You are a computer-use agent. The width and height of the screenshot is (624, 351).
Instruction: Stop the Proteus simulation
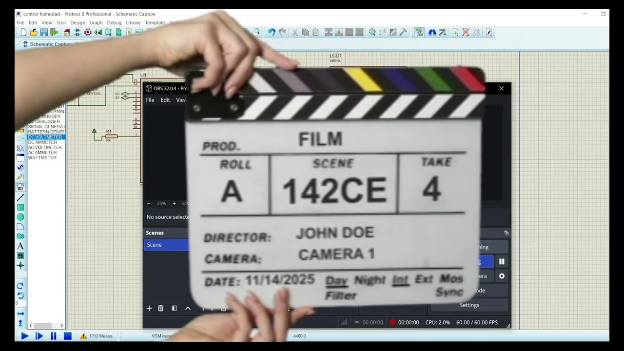[68, 336]
